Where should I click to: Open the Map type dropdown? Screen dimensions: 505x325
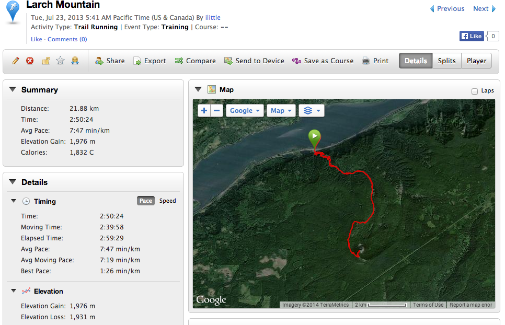[281, 110]
